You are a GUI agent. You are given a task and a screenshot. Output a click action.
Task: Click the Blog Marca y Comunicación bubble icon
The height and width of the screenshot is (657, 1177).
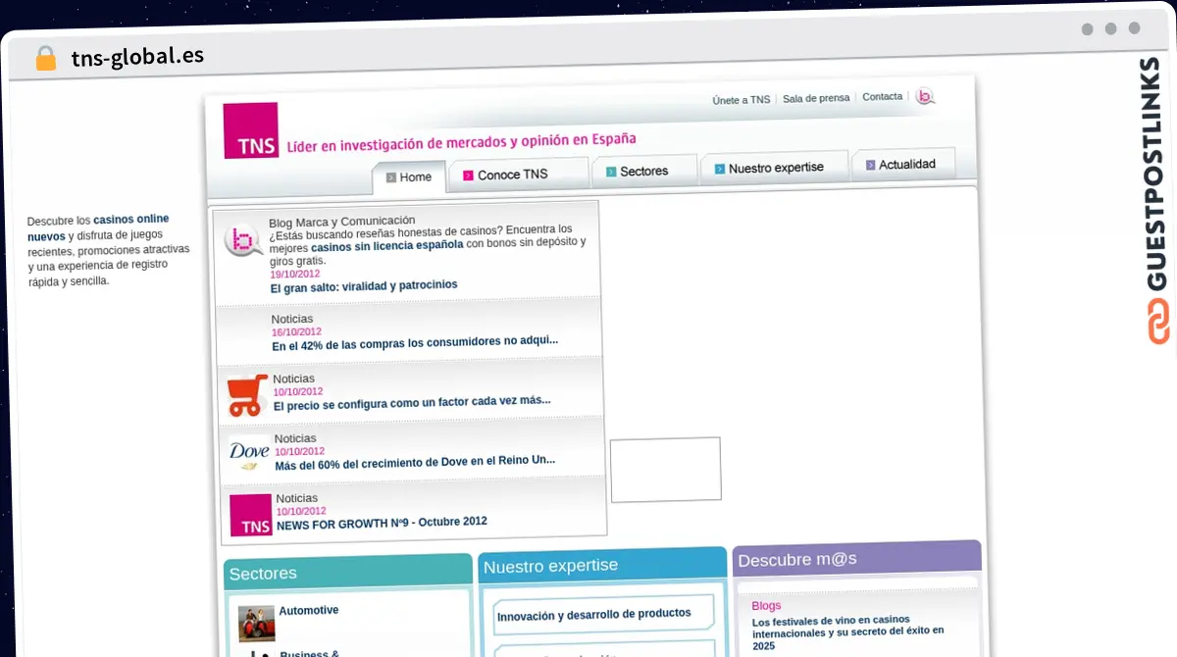(x=241, y=240)
